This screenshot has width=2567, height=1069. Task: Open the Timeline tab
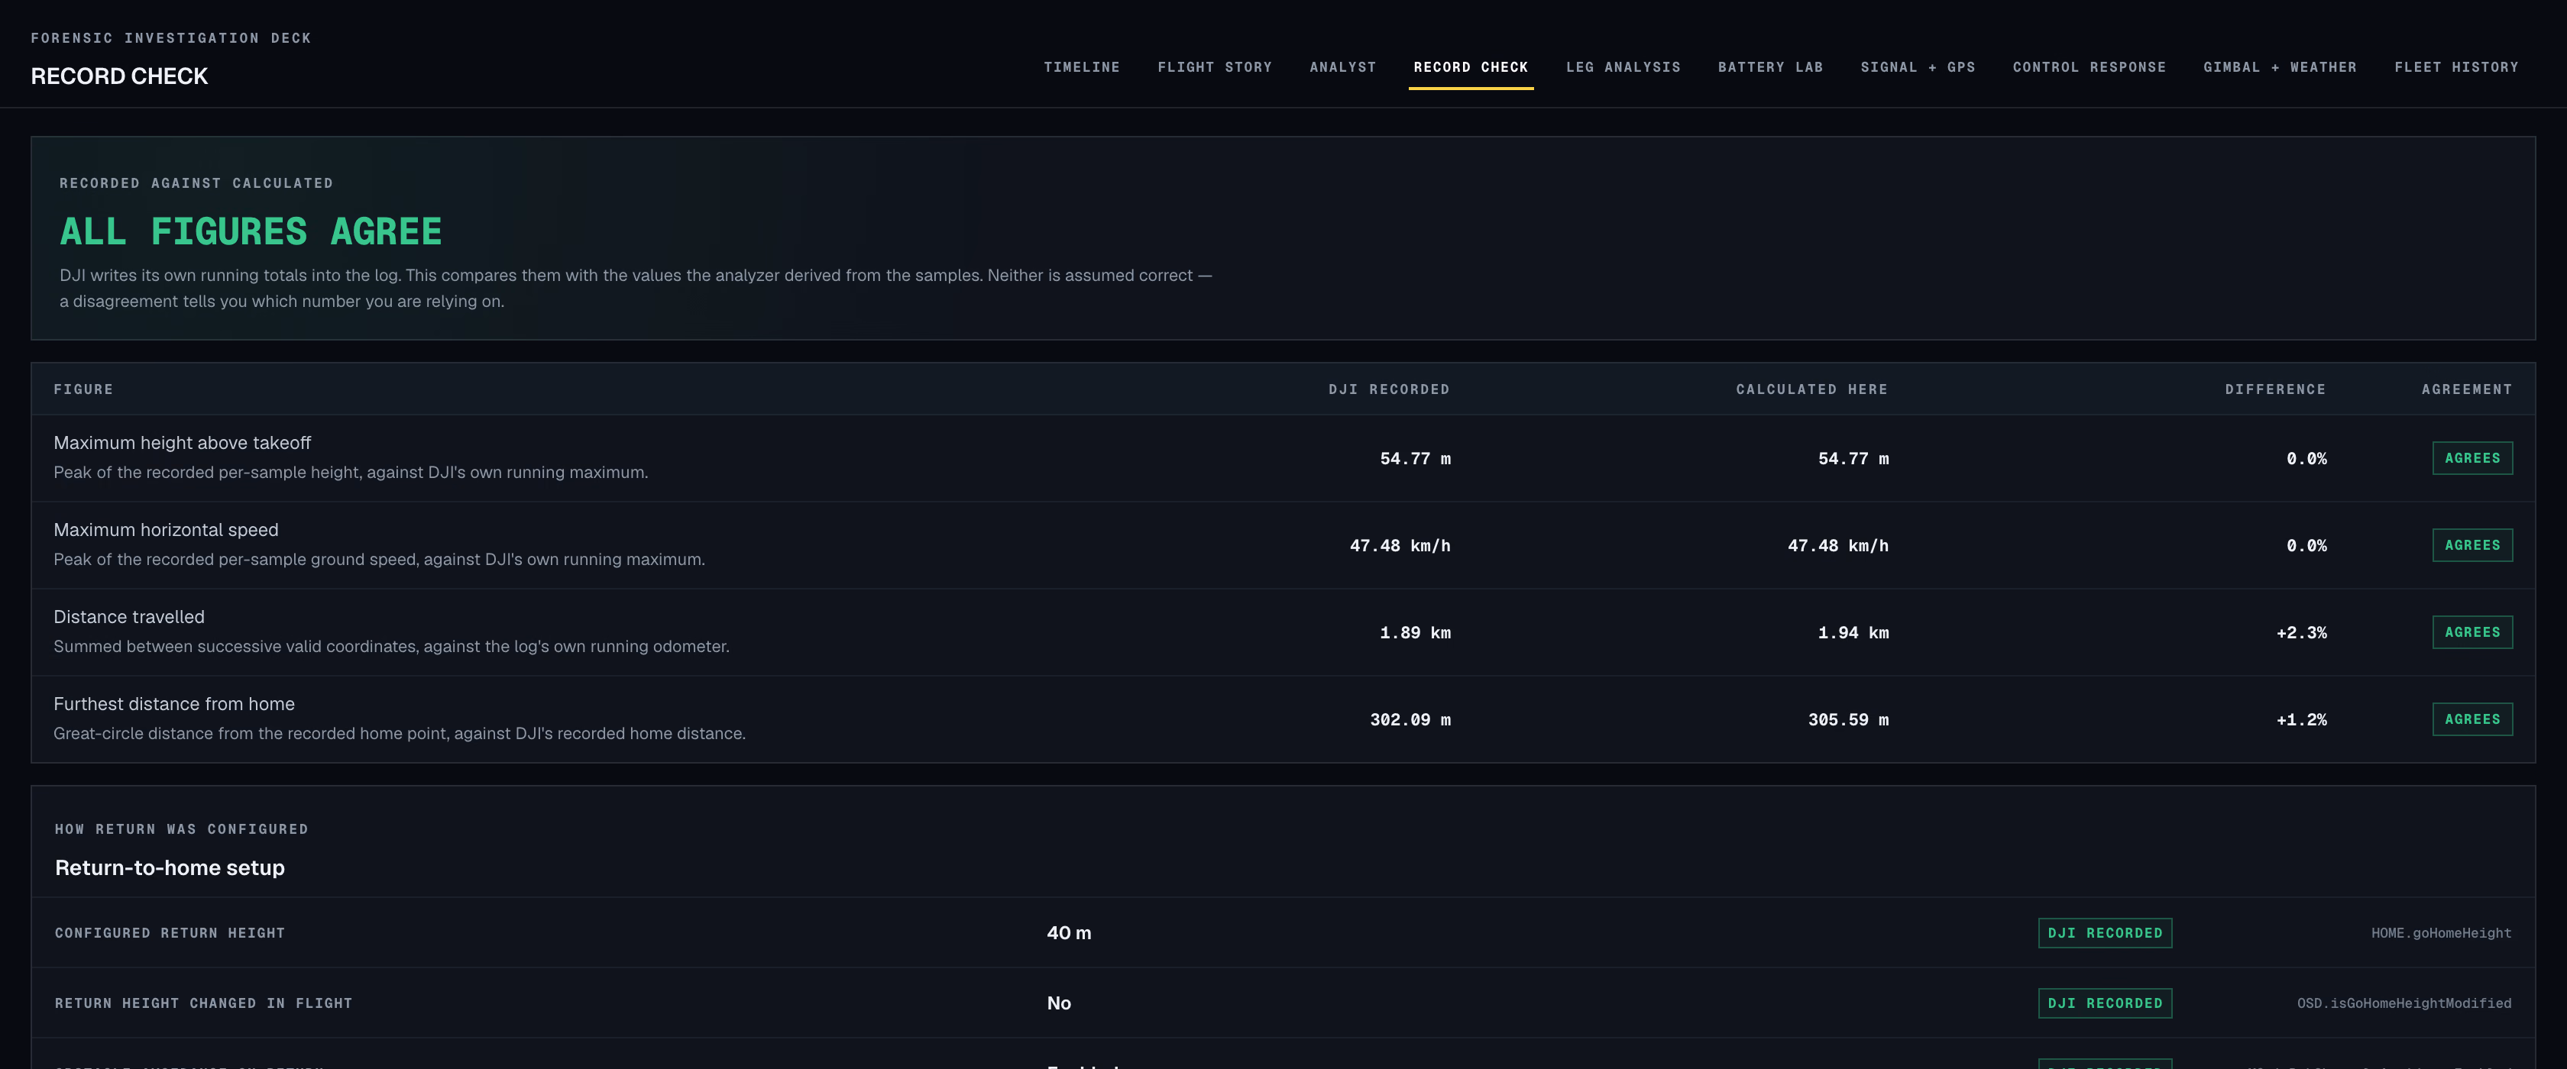point(1081,66)
